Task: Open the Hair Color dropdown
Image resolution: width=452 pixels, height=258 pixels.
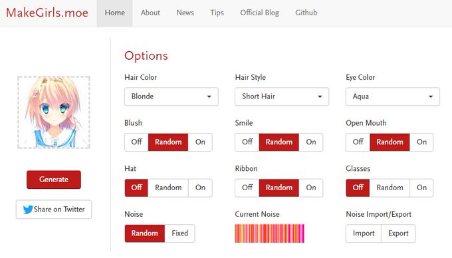Action: (x=171, y=96)
